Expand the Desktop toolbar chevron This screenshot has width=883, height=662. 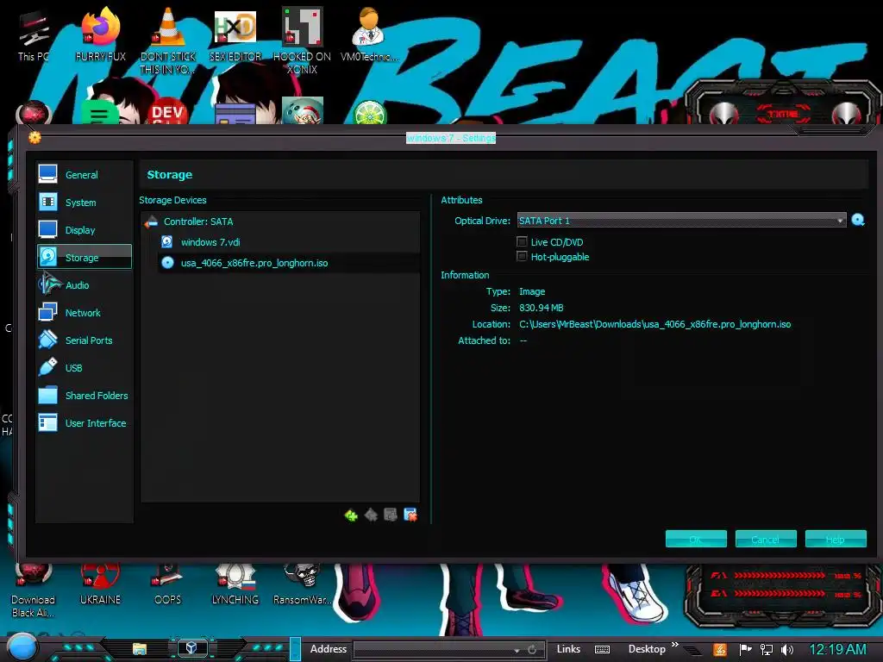(674, 645)
